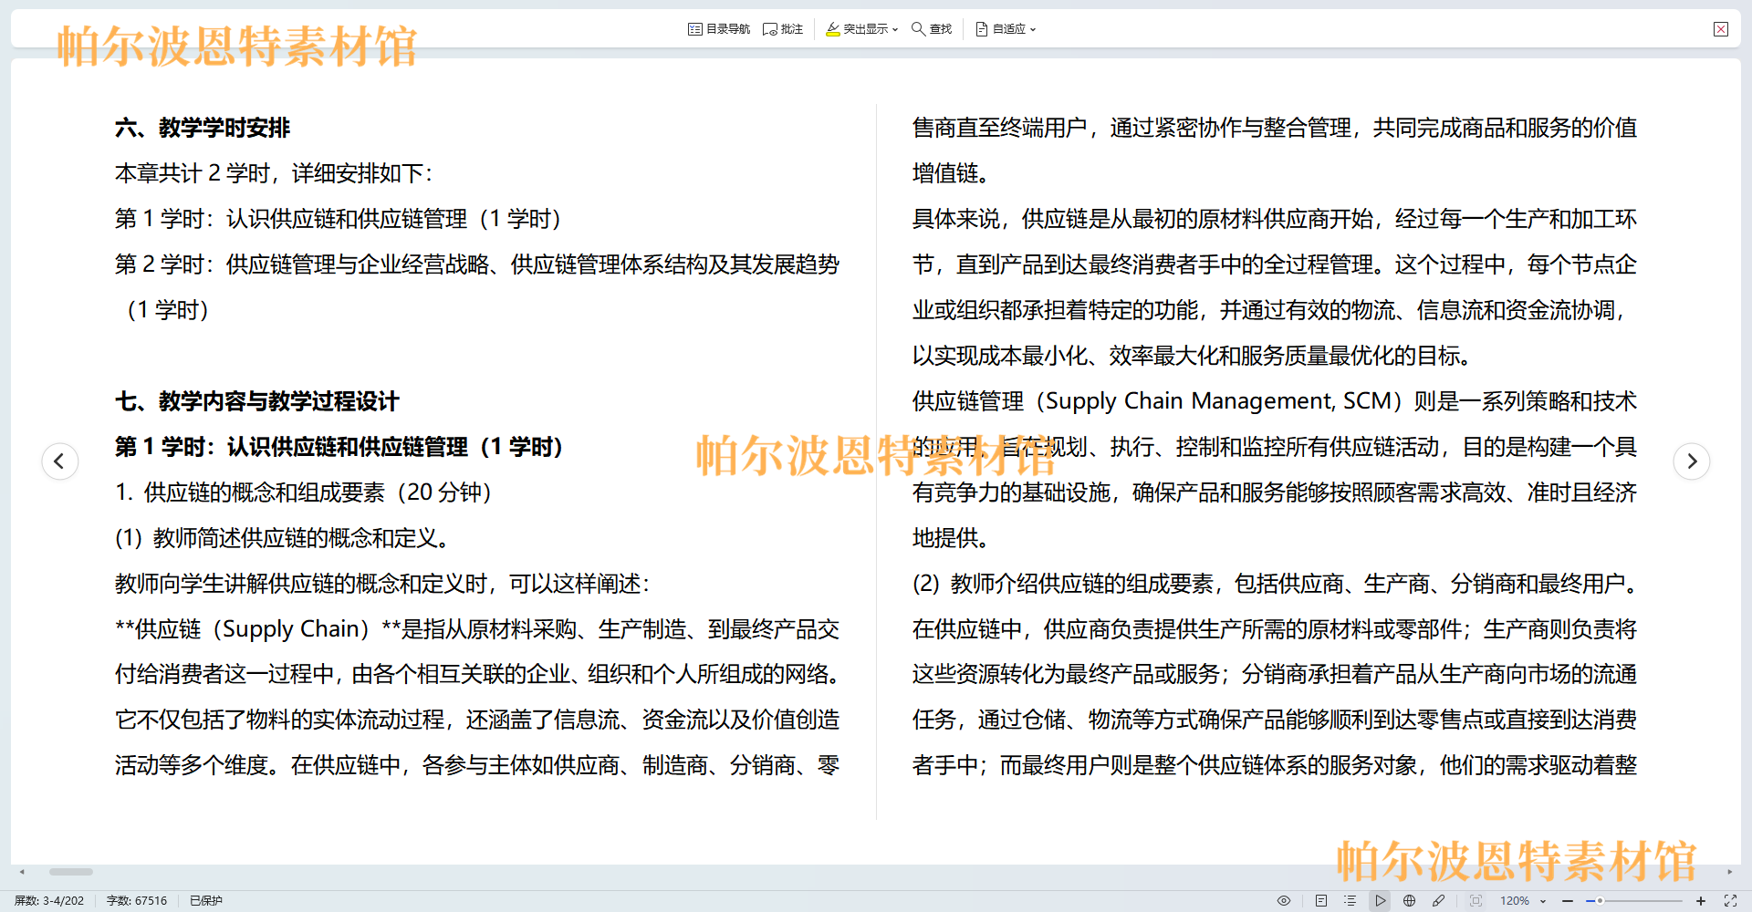Click text Supply Chain Management, SCM
Screen dimensions: 1752x912
(1218, 401)
